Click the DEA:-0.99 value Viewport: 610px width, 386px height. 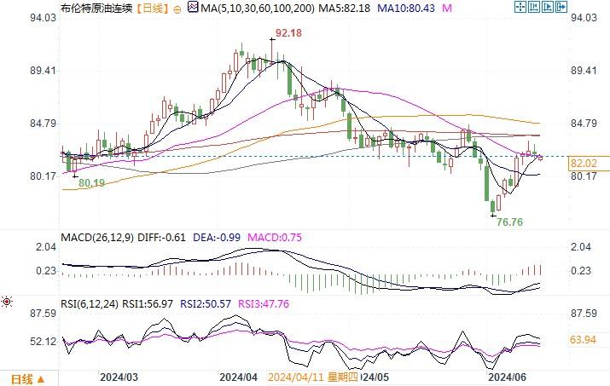pyautogui.click(x=217, y=238)
